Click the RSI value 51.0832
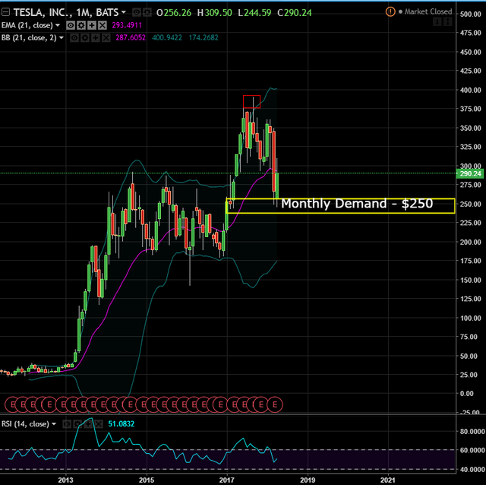 coord(121,424)
